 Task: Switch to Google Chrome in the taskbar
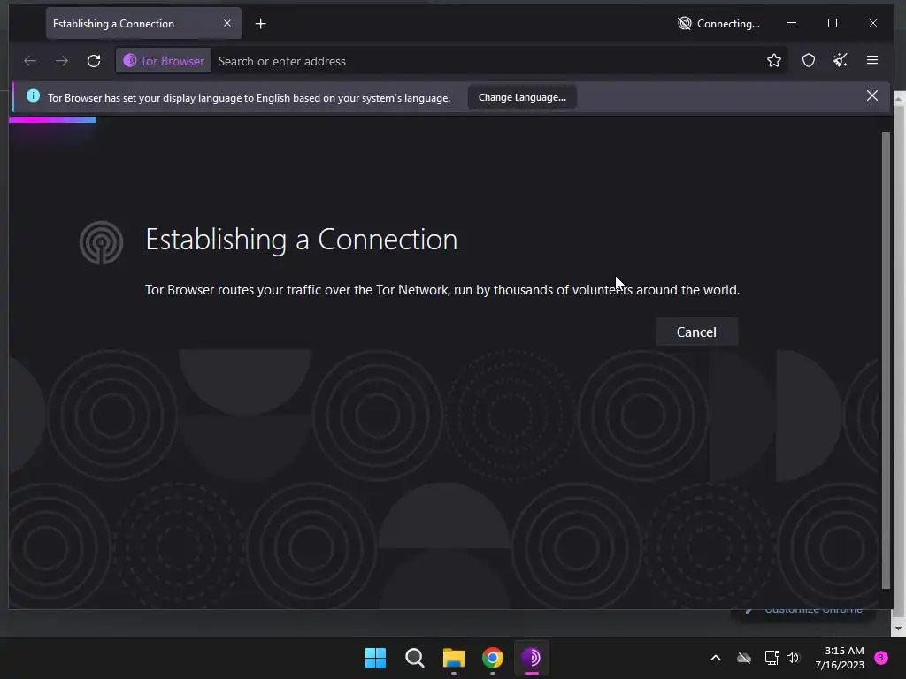pos(492,658)
